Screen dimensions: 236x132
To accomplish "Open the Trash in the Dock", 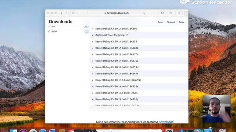I will [222, 131].
